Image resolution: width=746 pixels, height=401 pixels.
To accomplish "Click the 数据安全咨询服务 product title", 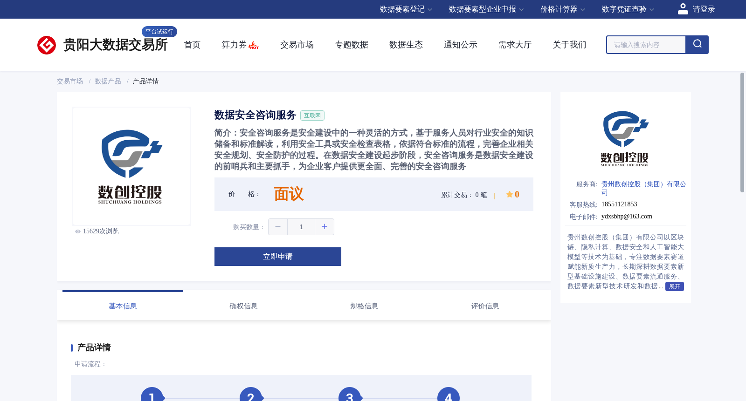I will (255, 115).
